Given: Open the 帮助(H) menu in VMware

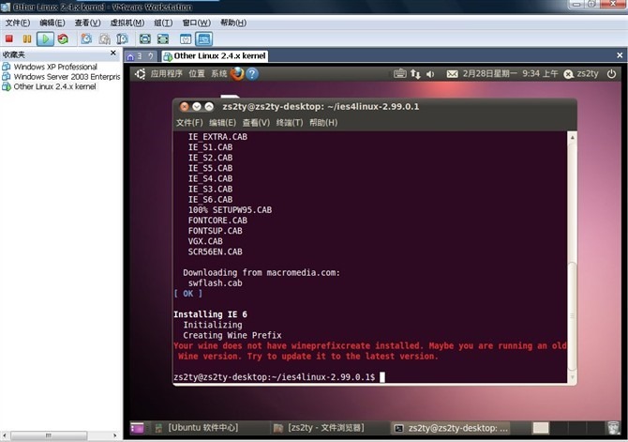Looking at the screenshot, I should click(x=233, y=23).
